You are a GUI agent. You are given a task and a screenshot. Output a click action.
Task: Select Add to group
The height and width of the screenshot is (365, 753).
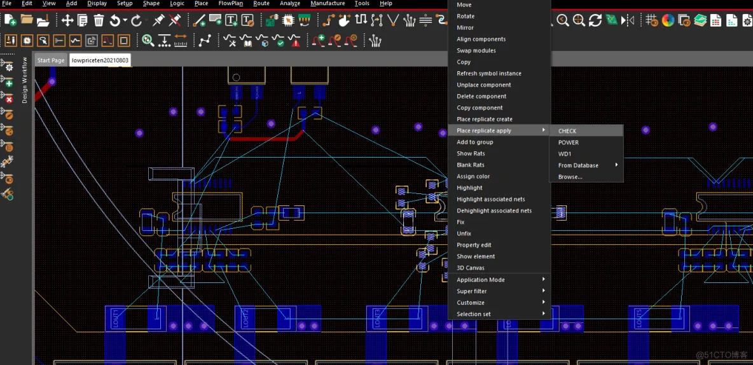[499, 142]
